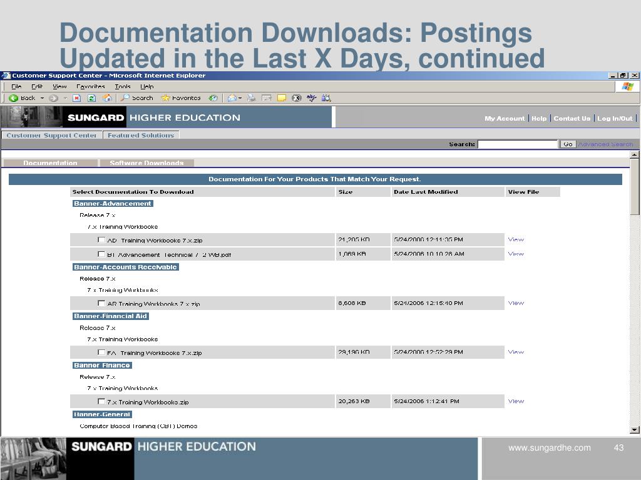The image size is (641, 480).
Task: Click the Banner-Advancement heading
Action: click(x=113, y=203)
